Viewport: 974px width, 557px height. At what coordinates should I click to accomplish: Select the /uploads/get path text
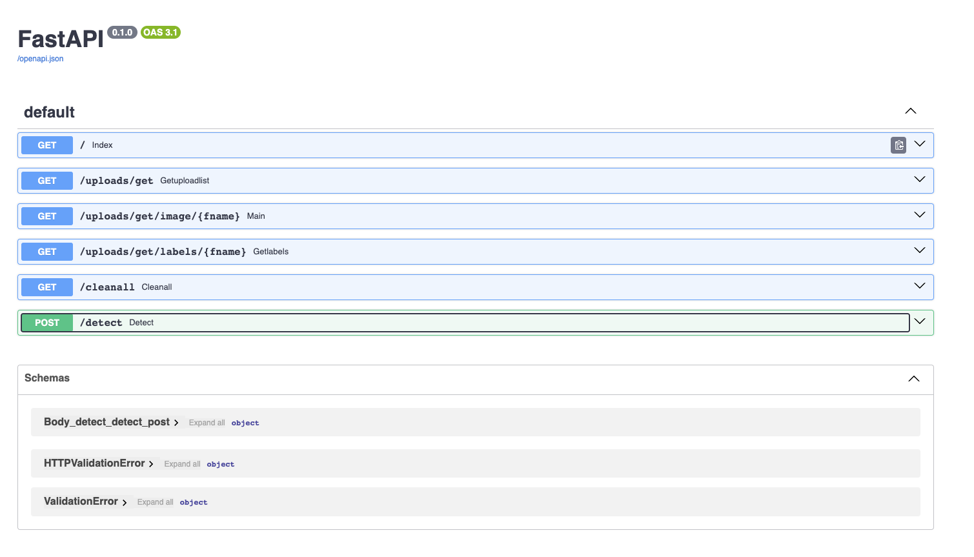117,181
